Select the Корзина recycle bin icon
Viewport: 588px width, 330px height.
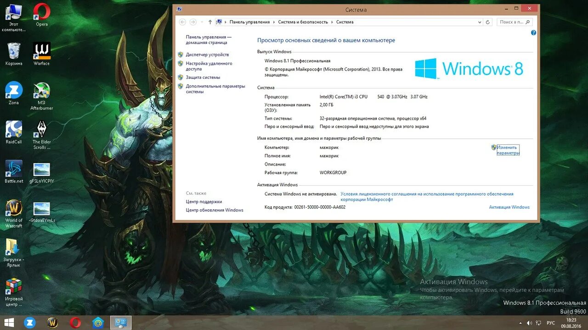click(14, 54)
